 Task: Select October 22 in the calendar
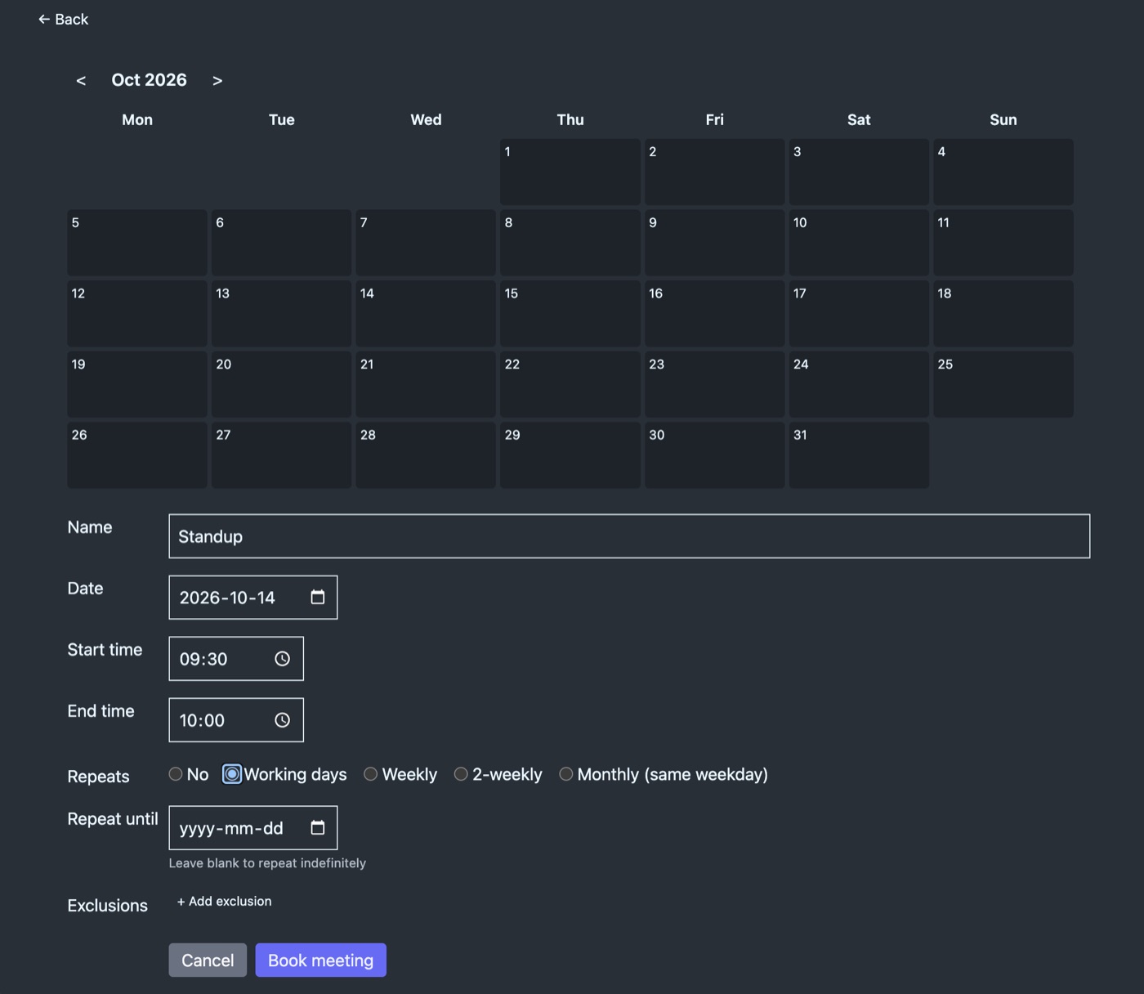pos(570,384)
